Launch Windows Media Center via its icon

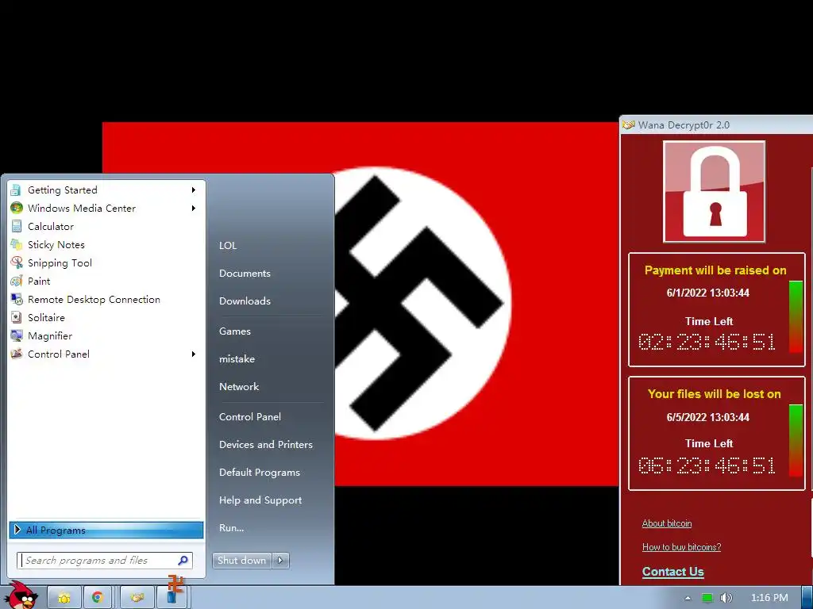16,209
